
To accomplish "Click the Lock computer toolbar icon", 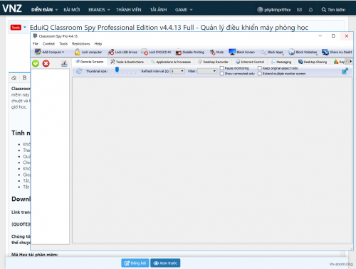I will [x=77, y=52].
